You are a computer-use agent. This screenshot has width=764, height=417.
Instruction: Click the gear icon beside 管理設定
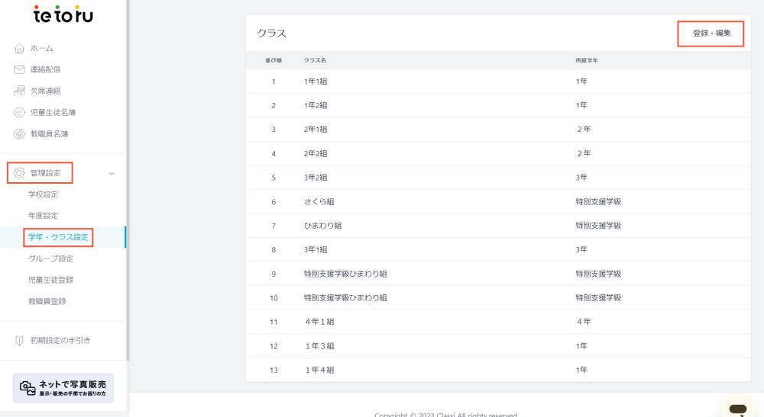tap(20, 173)
